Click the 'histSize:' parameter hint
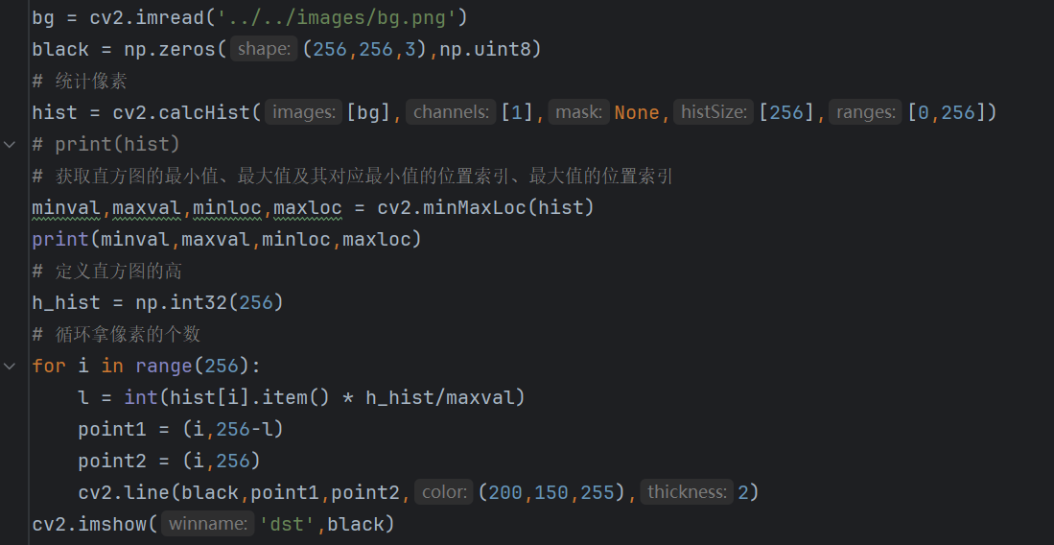The width and height of the screenshot is (1054, 545). 714,112
